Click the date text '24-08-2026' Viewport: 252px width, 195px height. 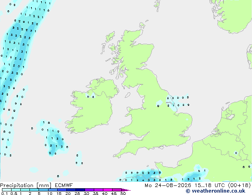(x=173, y=185)
